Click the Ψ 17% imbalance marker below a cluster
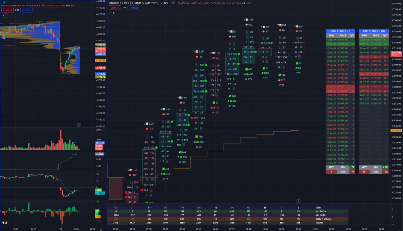 pyautogui.click(x=249, y=79)
